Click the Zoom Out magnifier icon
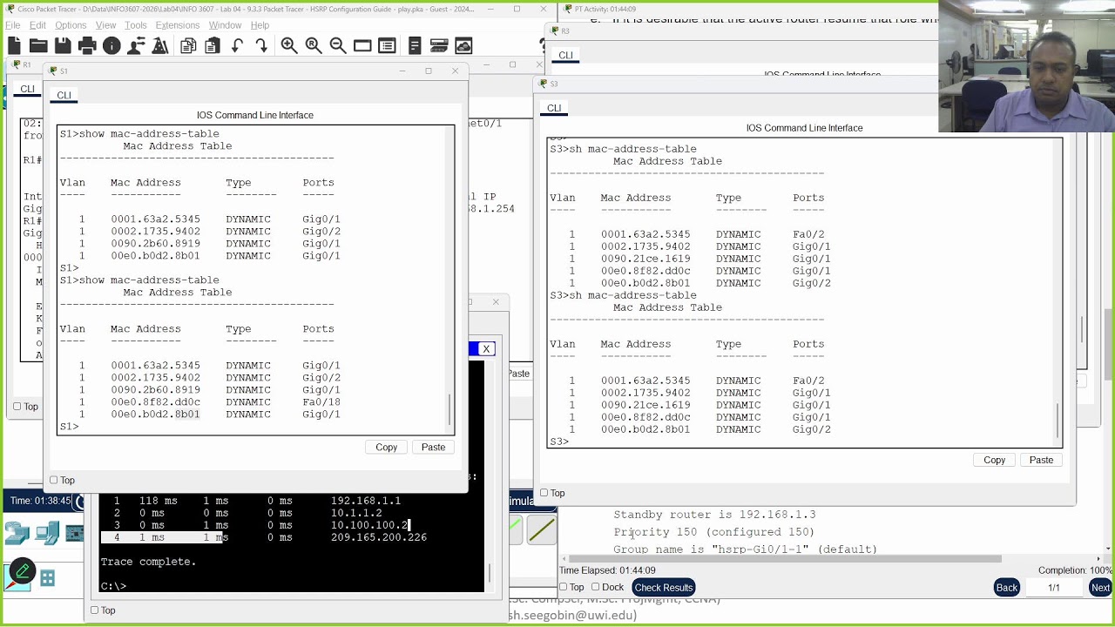This screenshot has width=1115, height=627. coord(338,46)
